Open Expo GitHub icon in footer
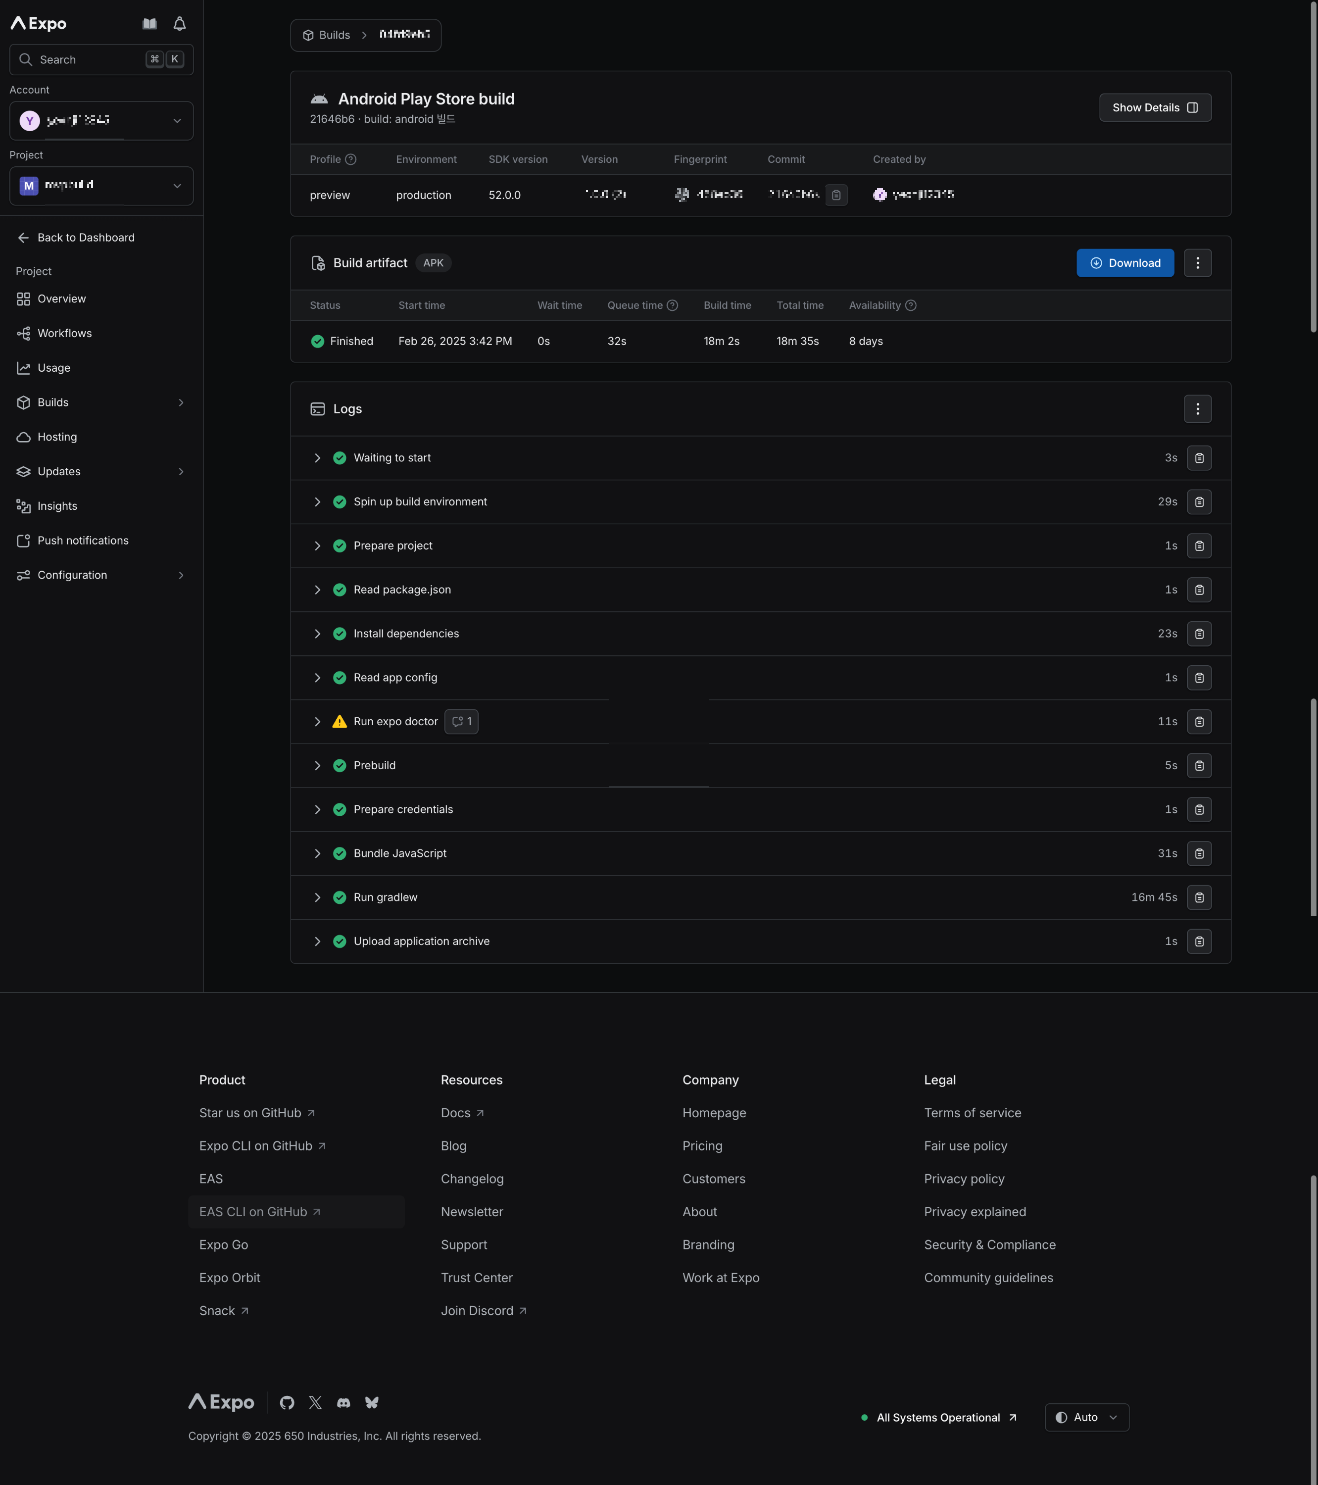This screenshot has height=1485, width=1318. click(287, 1402)
